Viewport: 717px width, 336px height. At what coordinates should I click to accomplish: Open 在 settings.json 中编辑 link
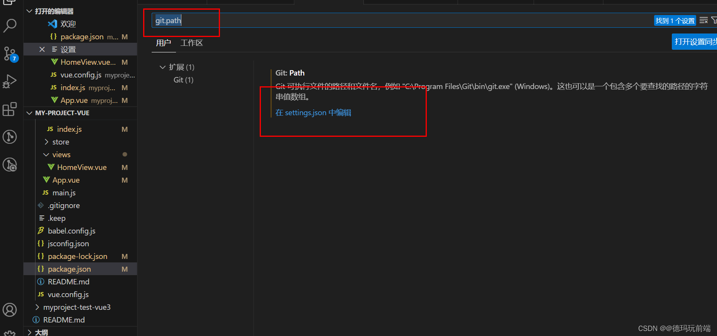313,113
